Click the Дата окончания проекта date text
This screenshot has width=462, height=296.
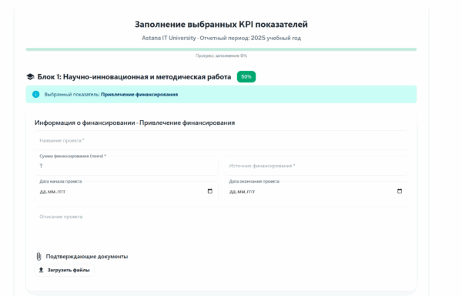(243, 192)
